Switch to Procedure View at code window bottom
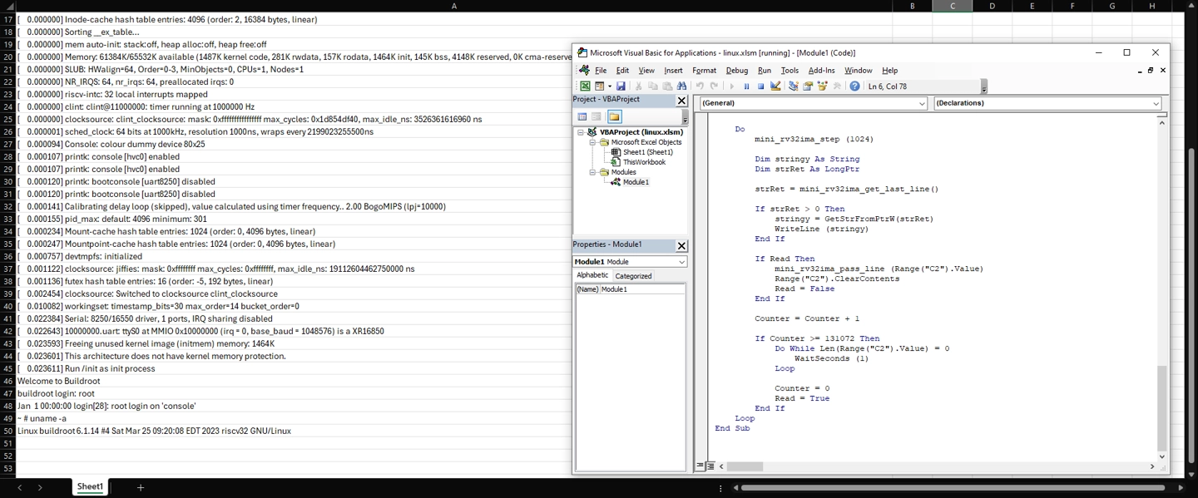This screenshot has height=498, width=1198. pyautogui.click(x=700, y=466)
